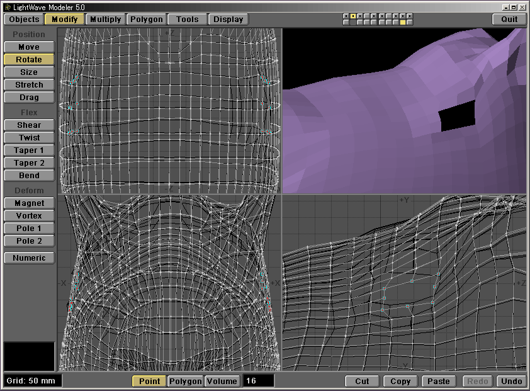Click the purple shaded preview viewport
This screenshot has width=530, height=391.
point(404,111)
